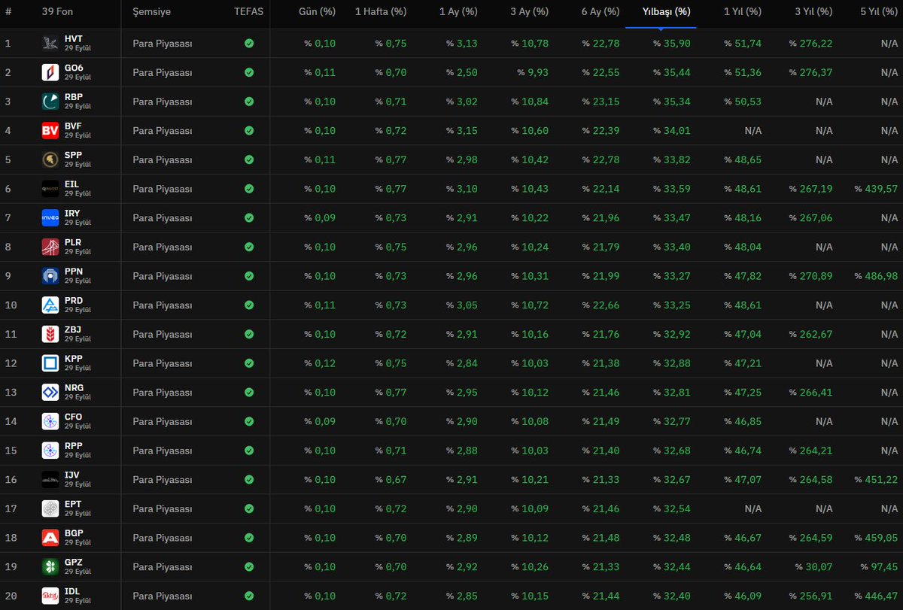Click GPZ 3-year return % 30,07
This screenshot has height=610, width=903.
pos(814,567)
